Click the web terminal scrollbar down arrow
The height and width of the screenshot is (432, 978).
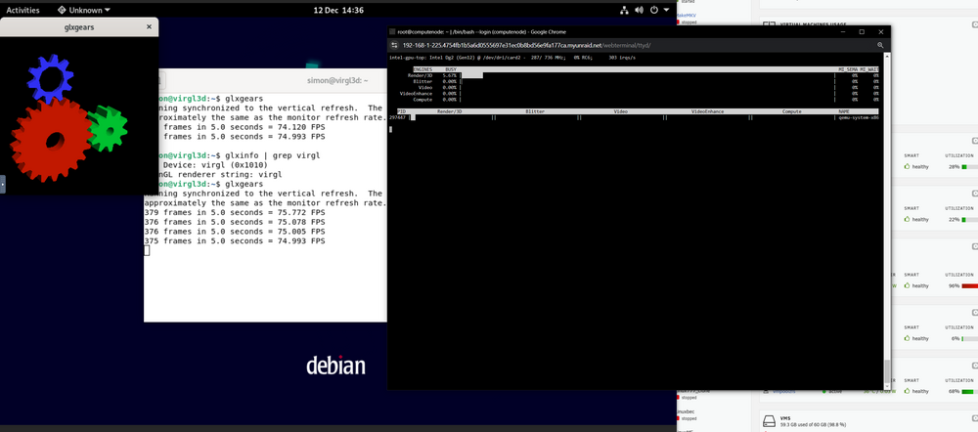tap(888, 386)
